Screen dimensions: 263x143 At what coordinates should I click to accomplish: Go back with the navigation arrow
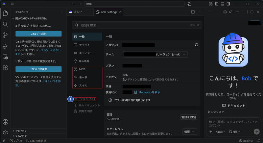point(73,4)
